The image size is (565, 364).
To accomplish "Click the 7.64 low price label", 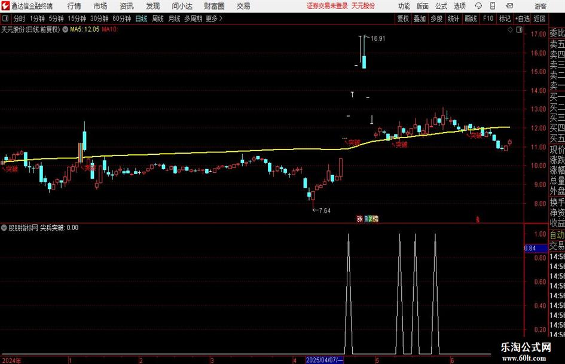I will 325,210.
